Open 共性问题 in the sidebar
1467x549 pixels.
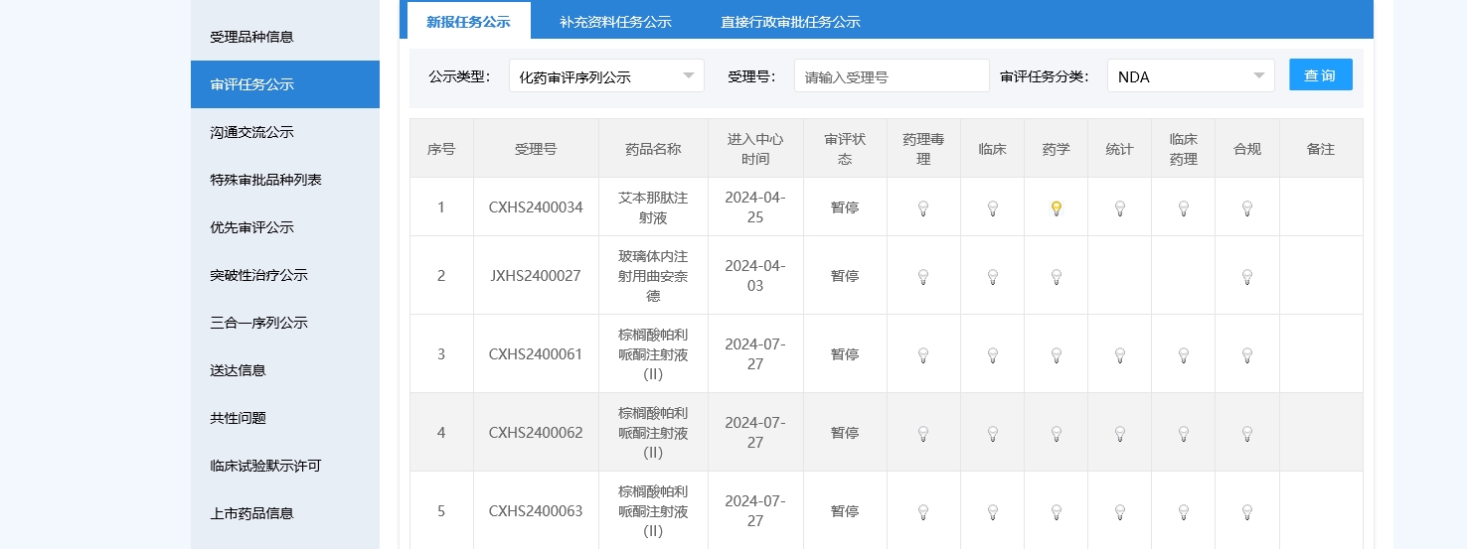(285, 418)
